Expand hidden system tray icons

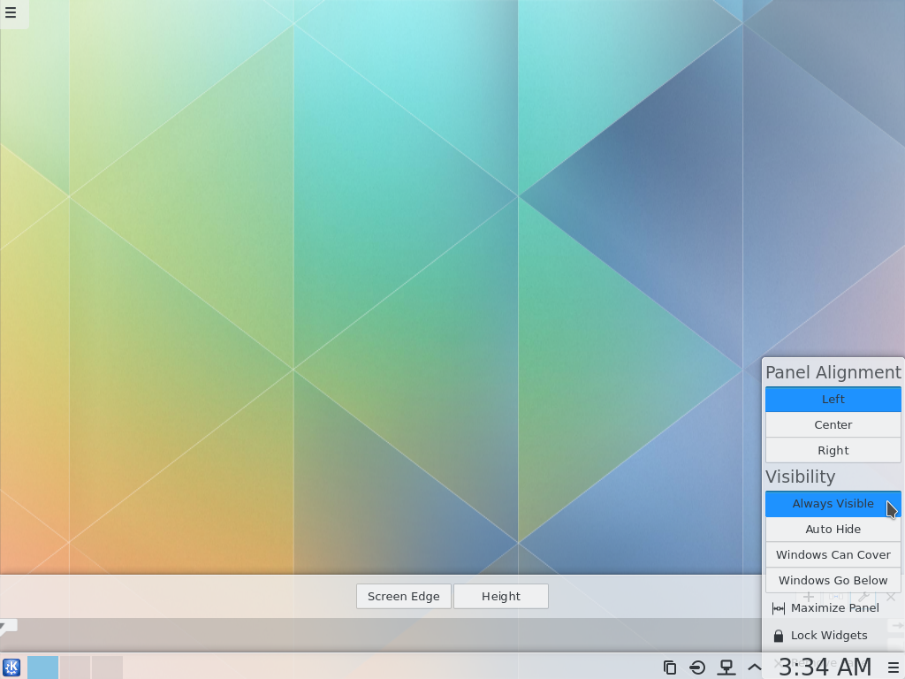pos(754,668)
